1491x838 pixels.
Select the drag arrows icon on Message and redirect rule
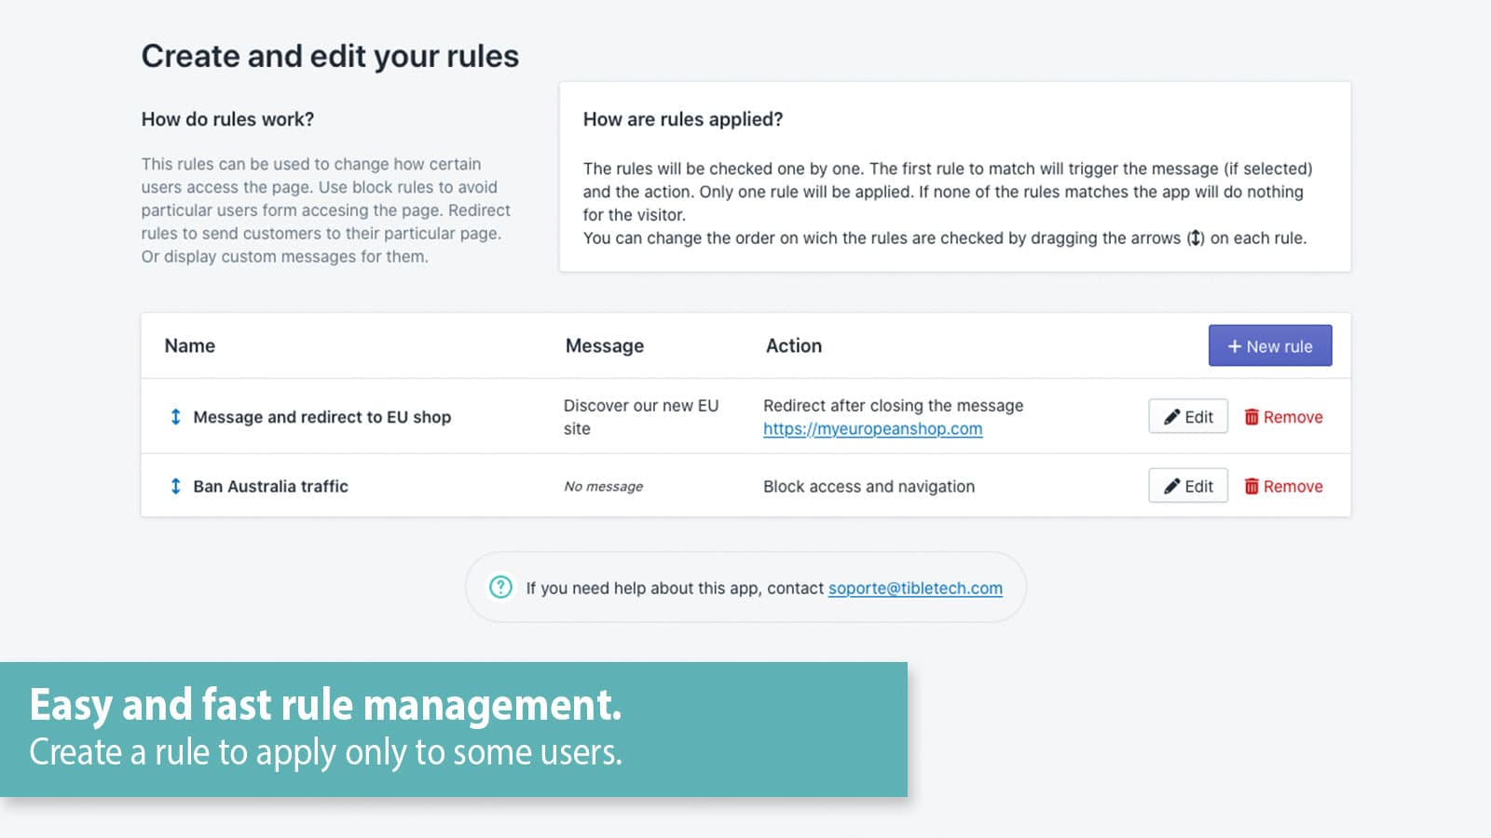coord(174,416)
